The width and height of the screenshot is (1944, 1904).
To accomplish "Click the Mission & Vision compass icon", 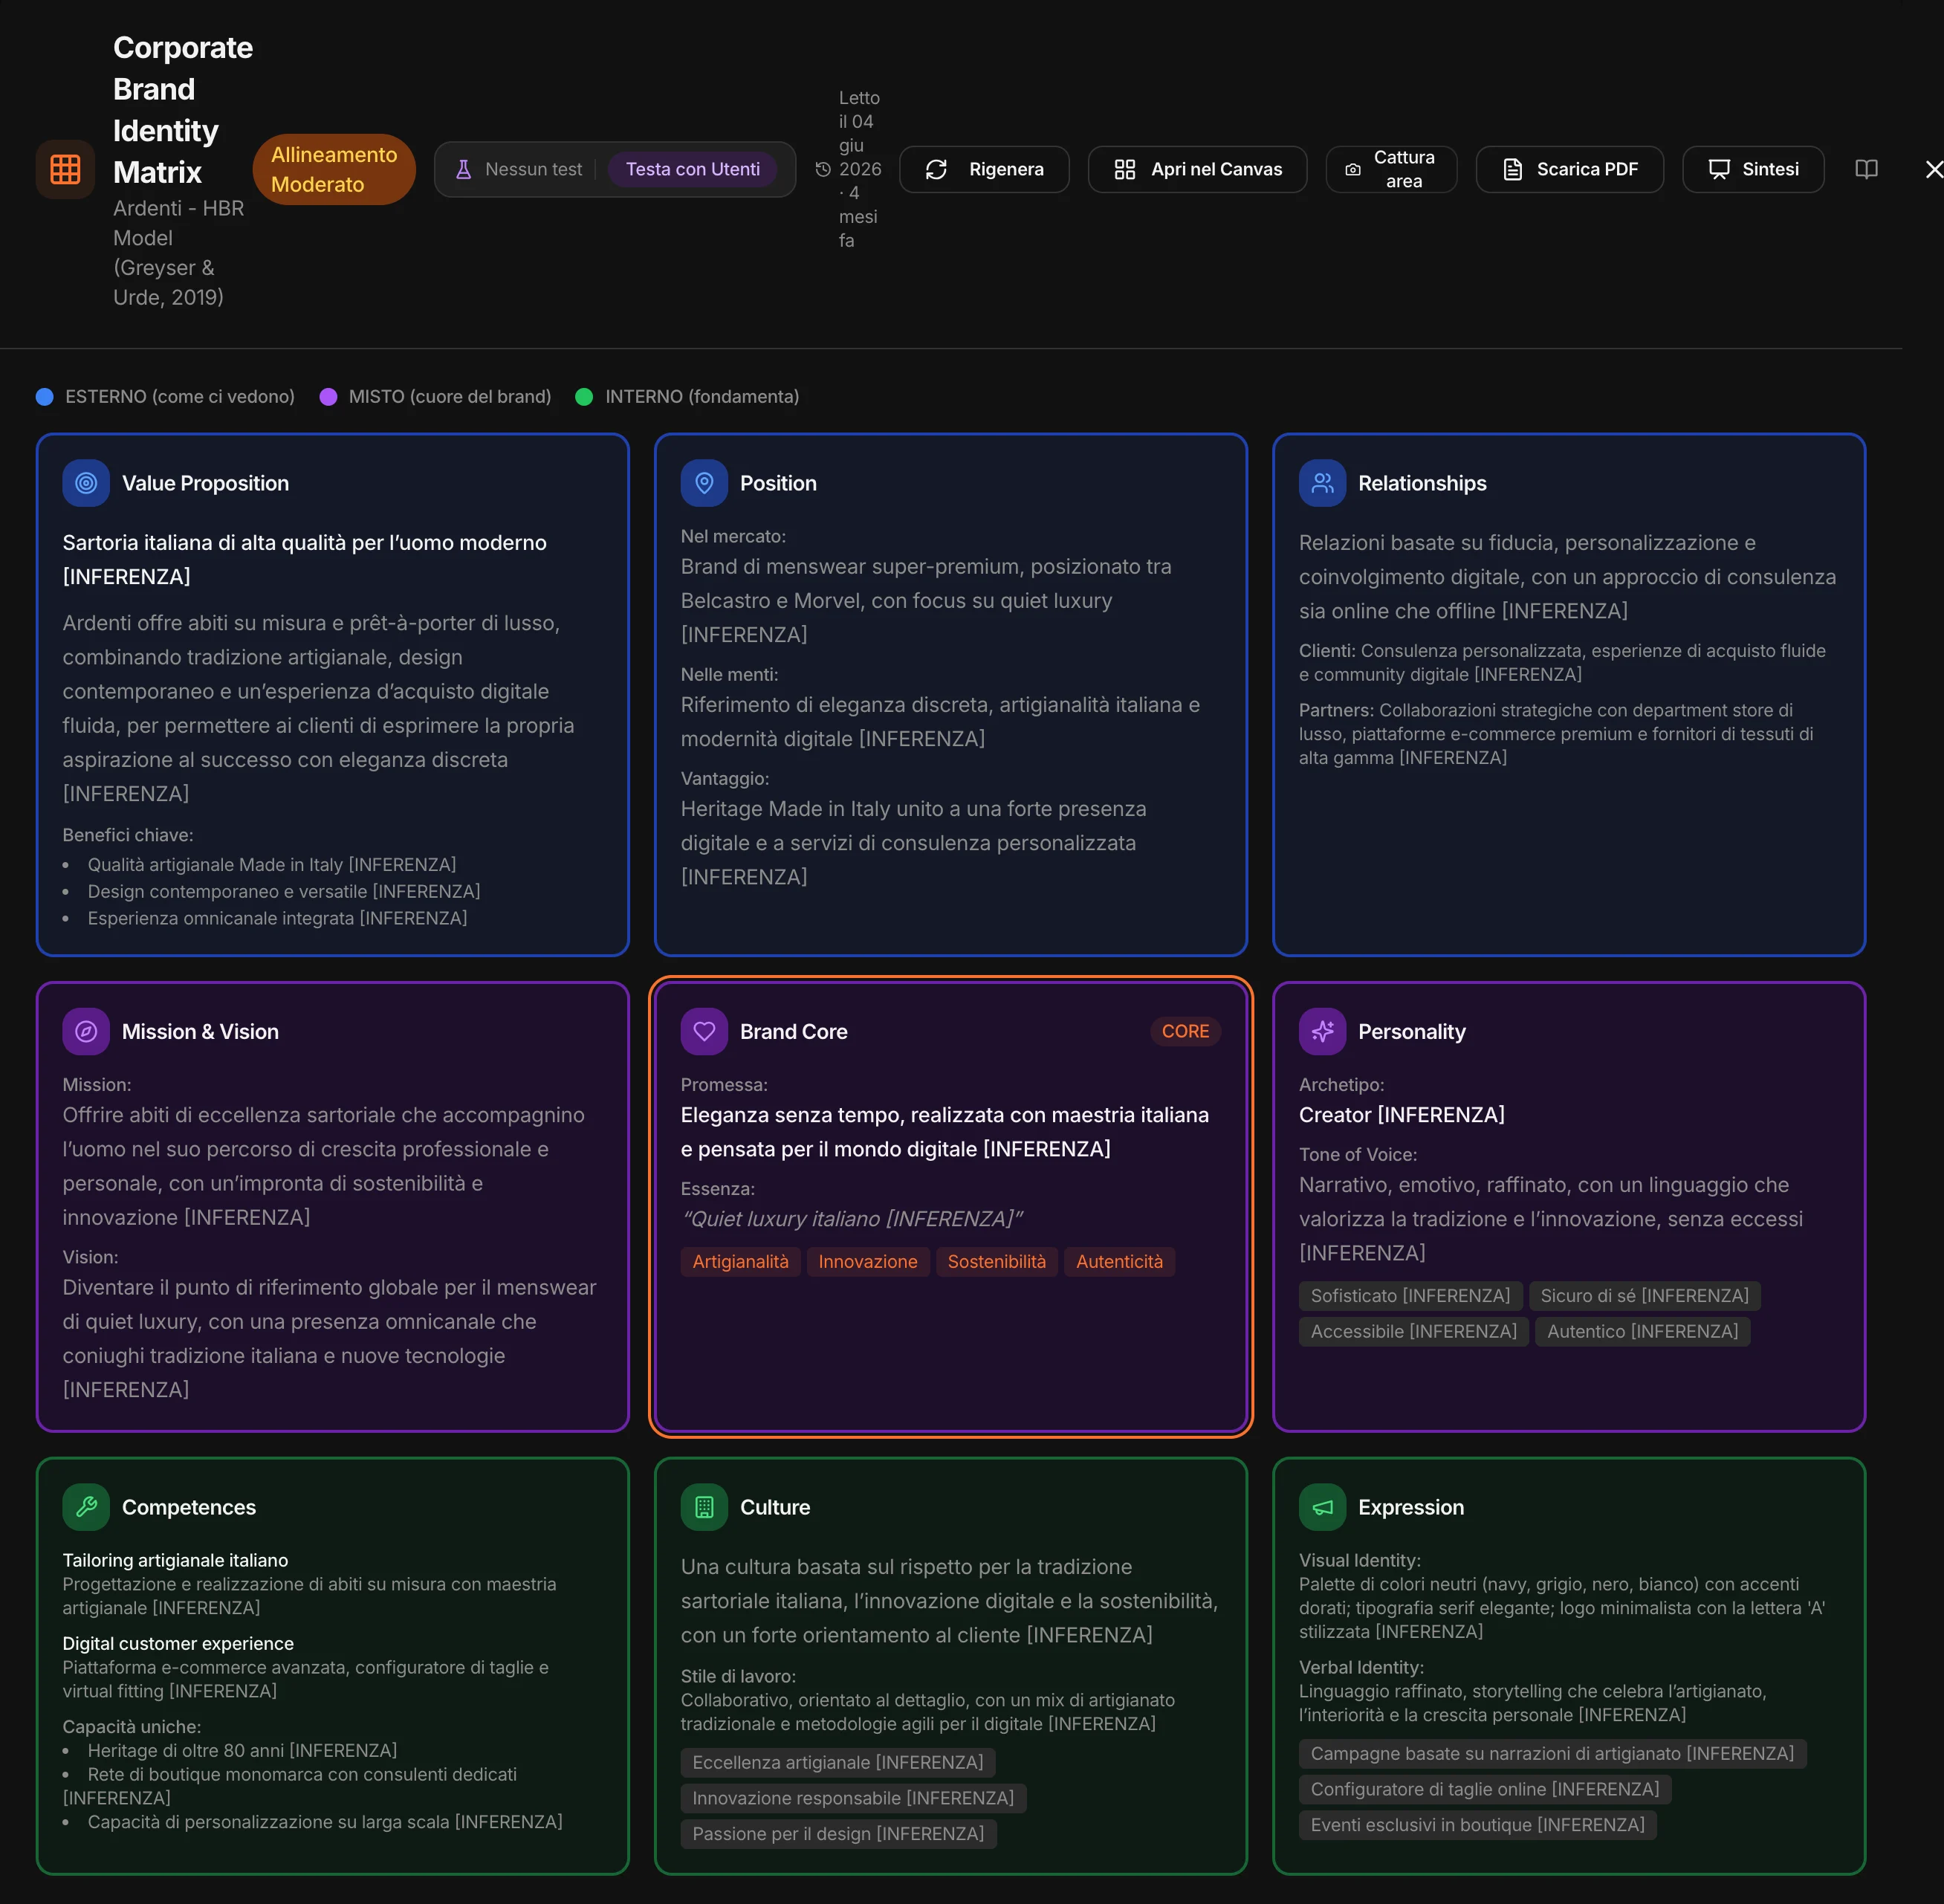I will click(x=86, y=1031).
